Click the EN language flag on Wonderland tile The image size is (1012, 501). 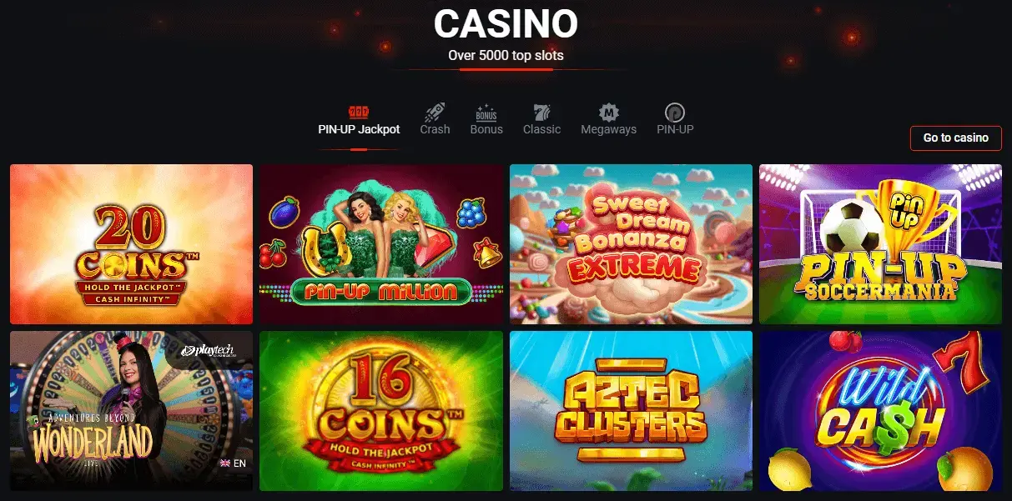pos(225,463)
